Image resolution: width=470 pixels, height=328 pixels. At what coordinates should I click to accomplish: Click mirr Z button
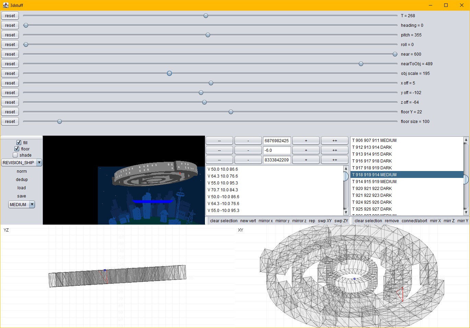click(x=449, y=221)
